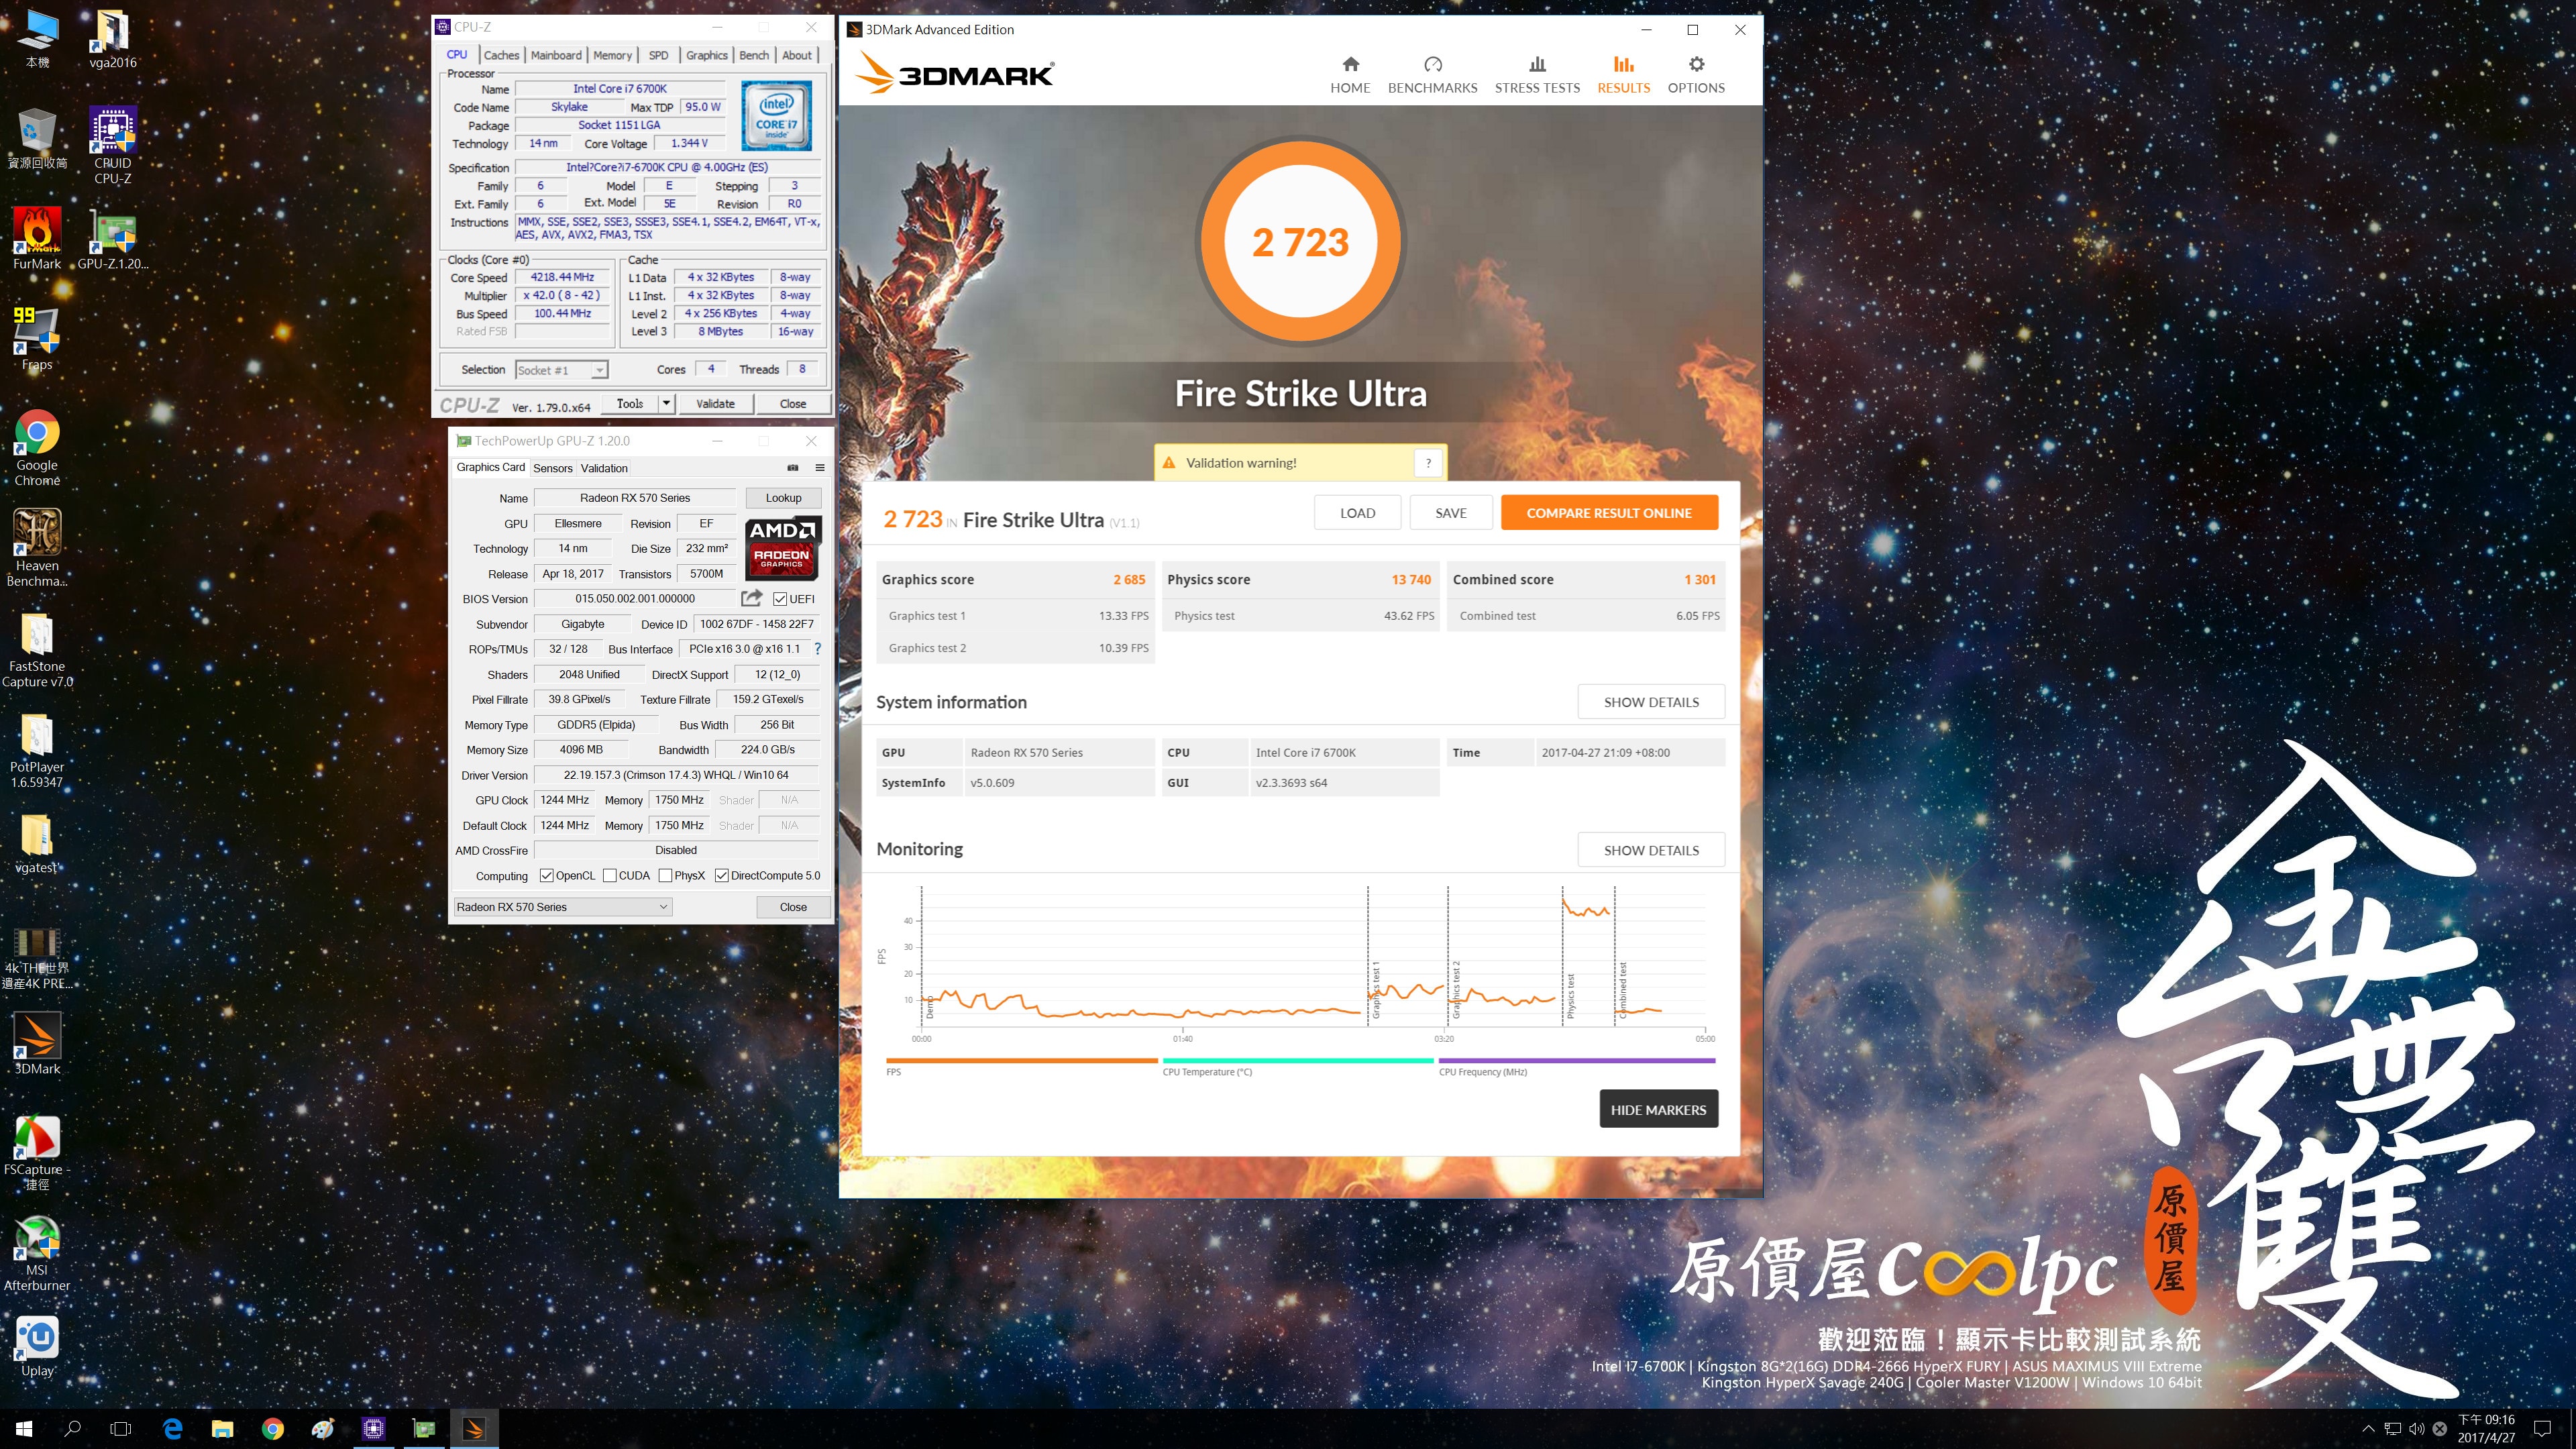This screenshot has width=2576, height=1449.
Task: Show details for System information
Action: (x=1651, y=702)
